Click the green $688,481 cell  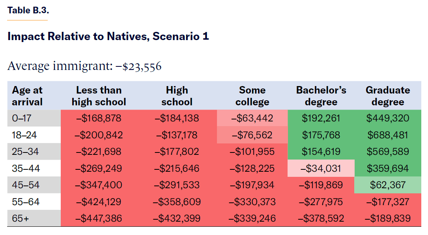[388, 135]
